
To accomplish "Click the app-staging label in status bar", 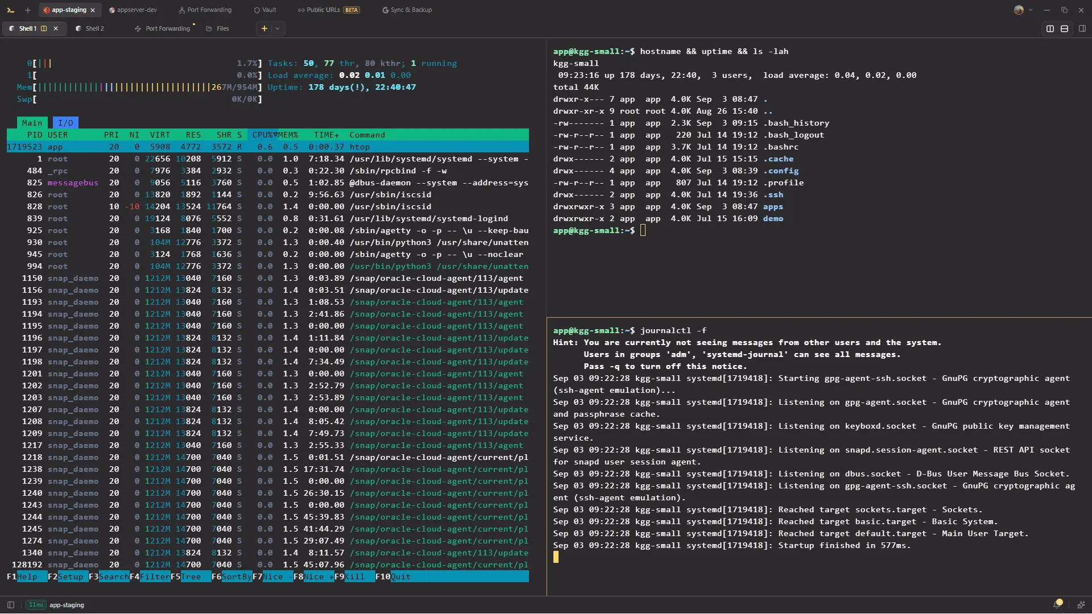I will [x=67, y=605].
